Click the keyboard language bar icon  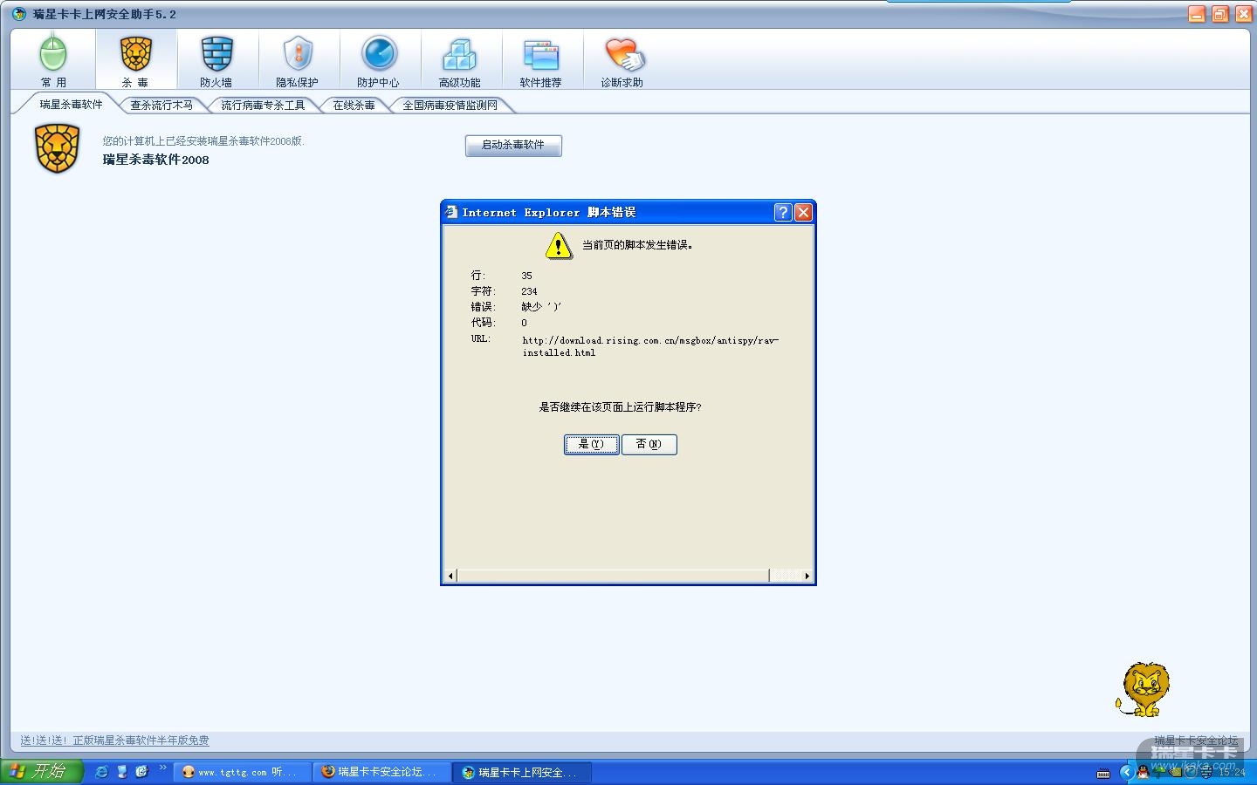click(x=1103, y=773)
